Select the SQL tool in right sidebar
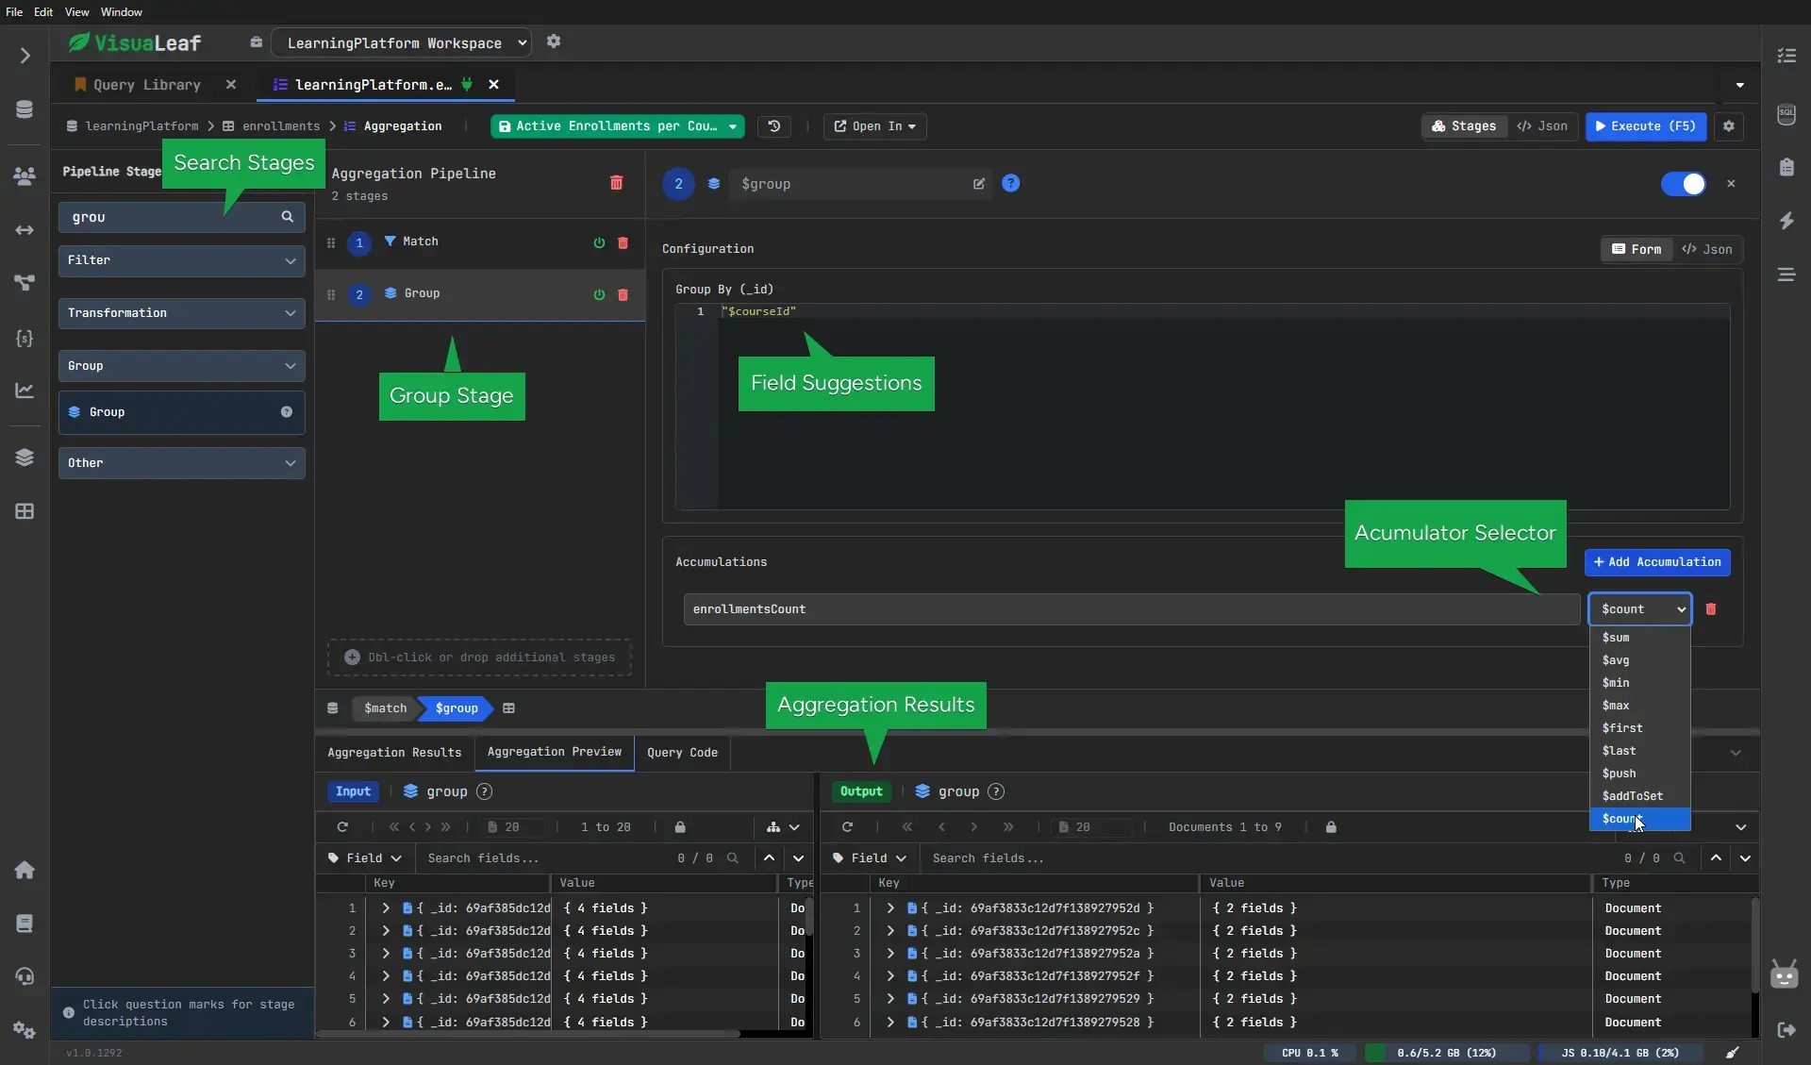The width and height of the screenshot is (1811, 1065). (x=1788, y=114)
